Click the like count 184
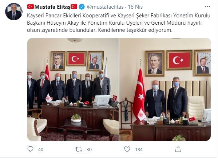Viewport: 218px width, 158px height. (139, 150)
